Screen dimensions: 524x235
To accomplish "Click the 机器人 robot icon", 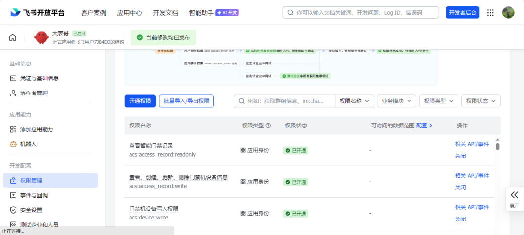I will click(13, 144).
